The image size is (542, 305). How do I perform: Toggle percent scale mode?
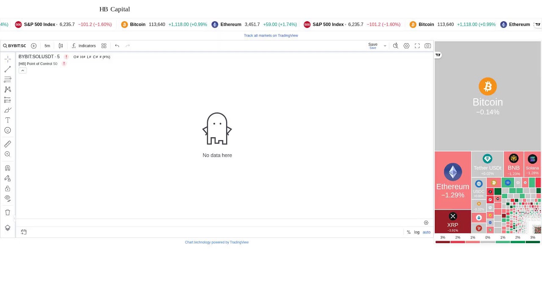click(x=409, y=232)
